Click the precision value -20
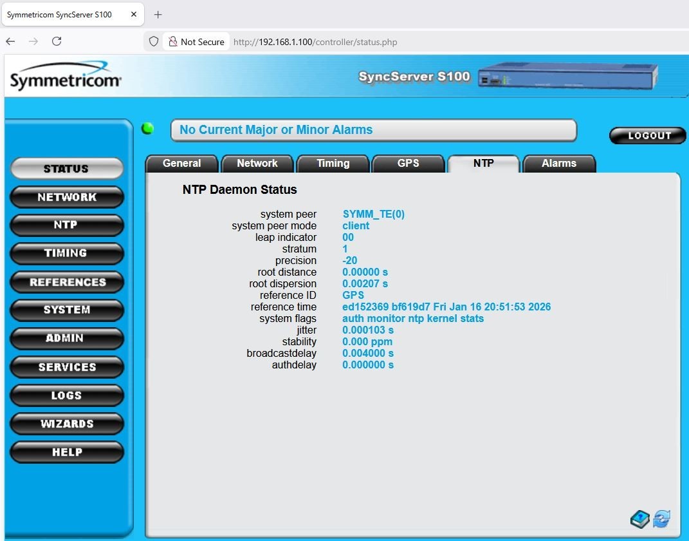689x541 pixels. 350,260
